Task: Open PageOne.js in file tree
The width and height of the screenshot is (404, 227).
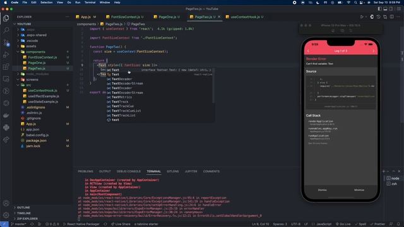Action: point(37,63)
